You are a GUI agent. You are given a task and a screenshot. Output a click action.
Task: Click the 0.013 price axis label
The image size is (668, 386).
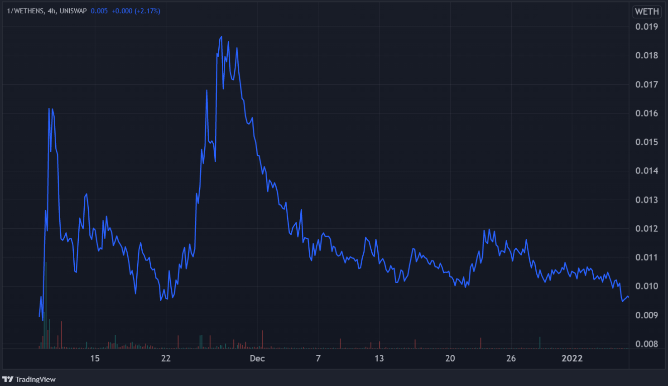(x=647, y=200)
